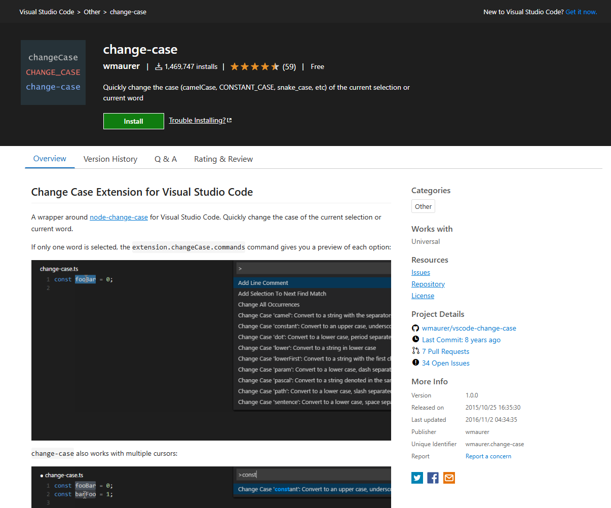Click the pull request icon
This screenshot has height=508, width=611.
[415, 351]
